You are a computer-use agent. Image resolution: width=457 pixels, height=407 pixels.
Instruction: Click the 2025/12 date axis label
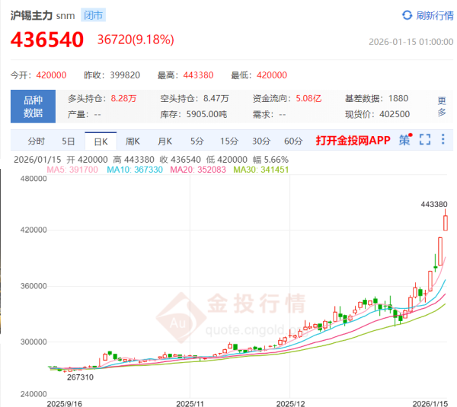(x=290, y=403)
